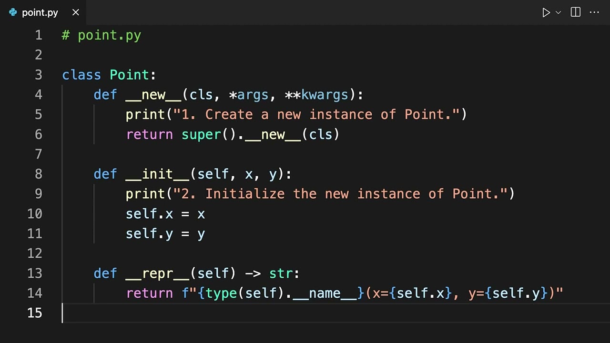
Task: Click line number 1 in gutter
Action: click(39, 35)
